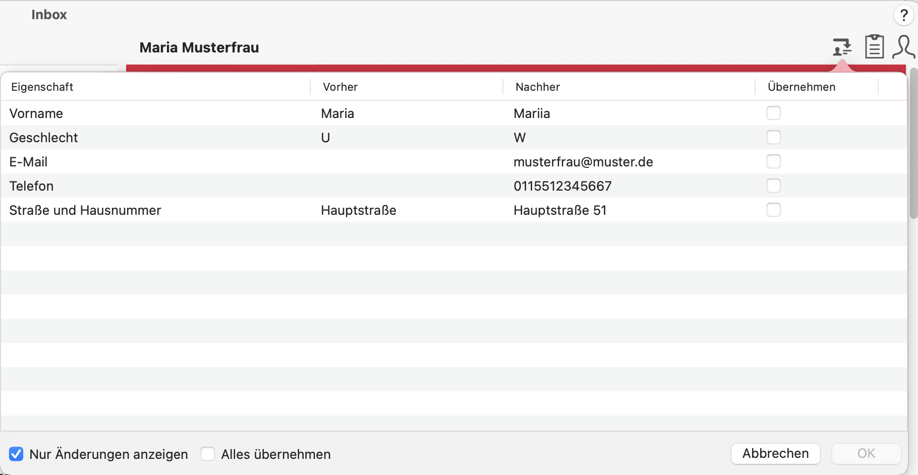918x475 pixels.
Task: Click the Eigenschaft column header
Action: point(42,87)
